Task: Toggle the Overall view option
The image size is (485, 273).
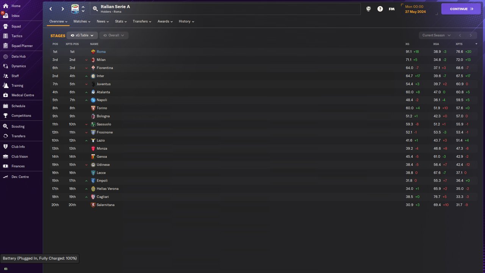Action: tap(114, 35)
